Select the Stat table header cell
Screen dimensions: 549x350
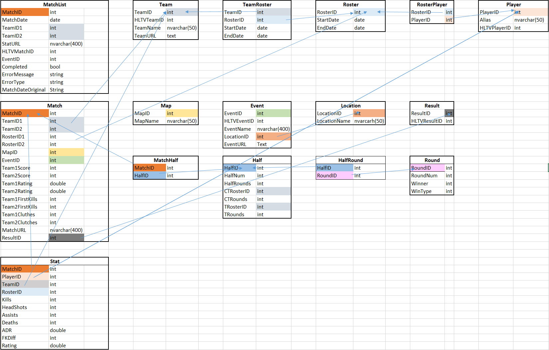coord(55,262)
